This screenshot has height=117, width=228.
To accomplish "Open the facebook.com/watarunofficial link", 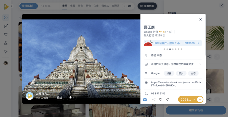I will 176,84.
